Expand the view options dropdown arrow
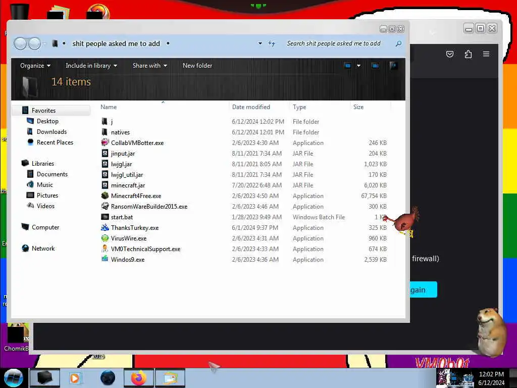This screenshot has height=388, width=517. 358,66
